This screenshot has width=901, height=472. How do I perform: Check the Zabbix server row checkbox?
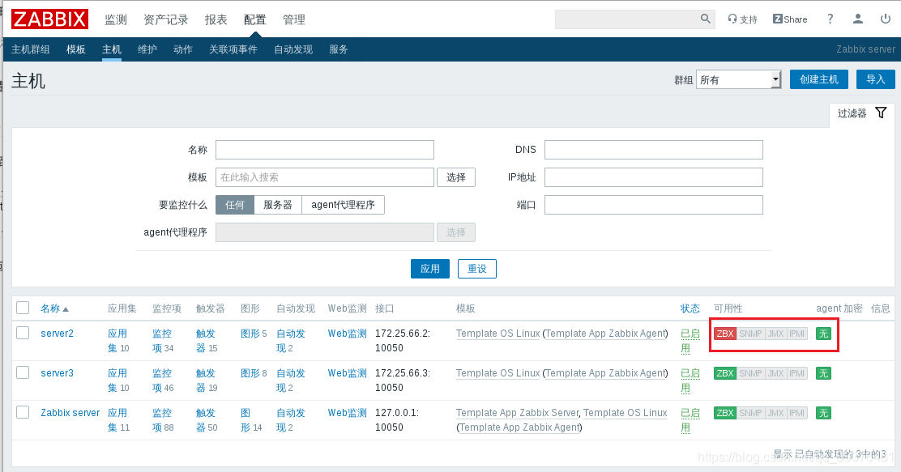23,412
